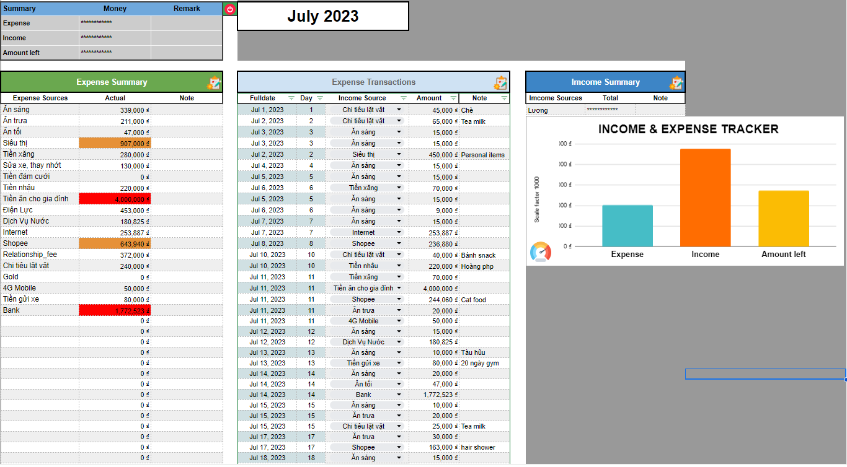Click the clipboard icon in Imcome Summary header

pyautogui.click(x=676, y=82)
